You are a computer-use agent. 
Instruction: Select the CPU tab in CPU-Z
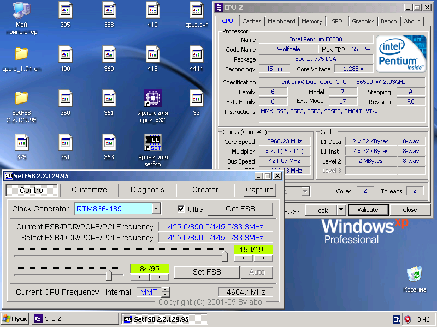click(227, 21)
